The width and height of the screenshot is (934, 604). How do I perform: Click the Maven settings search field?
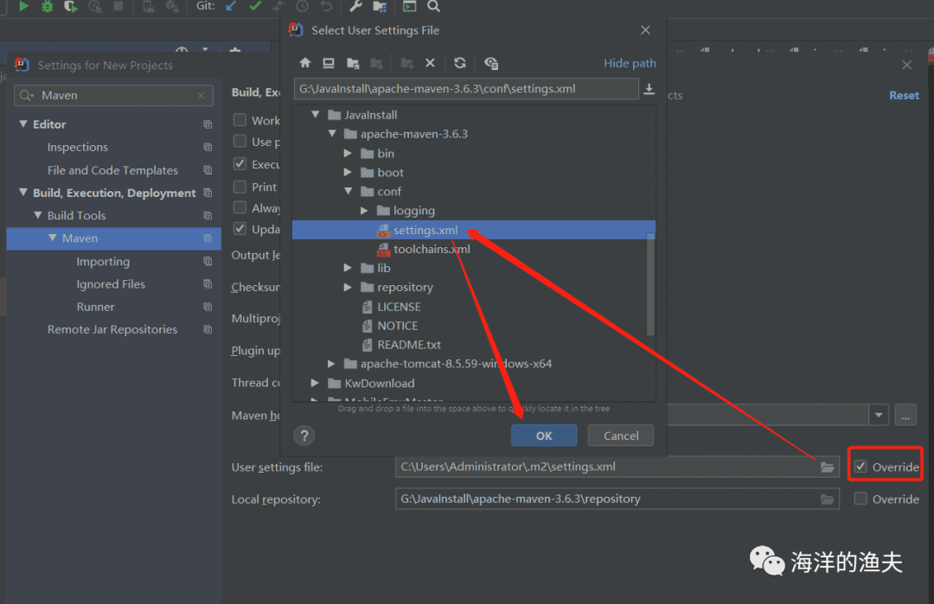point(113,95)
